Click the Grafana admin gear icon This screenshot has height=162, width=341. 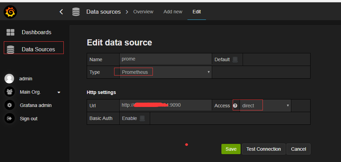pos(9,105)
